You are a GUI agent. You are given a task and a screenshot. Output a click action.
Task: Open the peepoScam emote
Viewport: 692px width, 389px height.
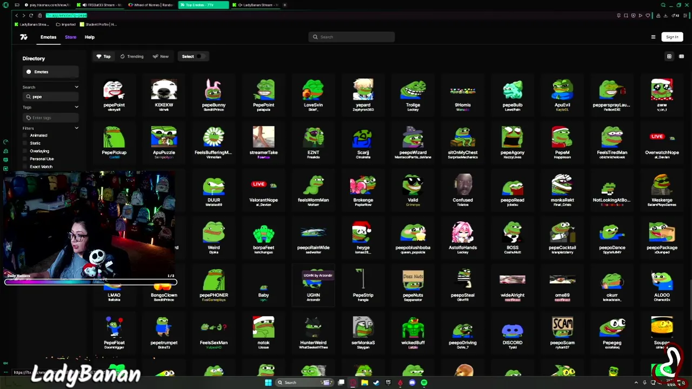[562, 333]
